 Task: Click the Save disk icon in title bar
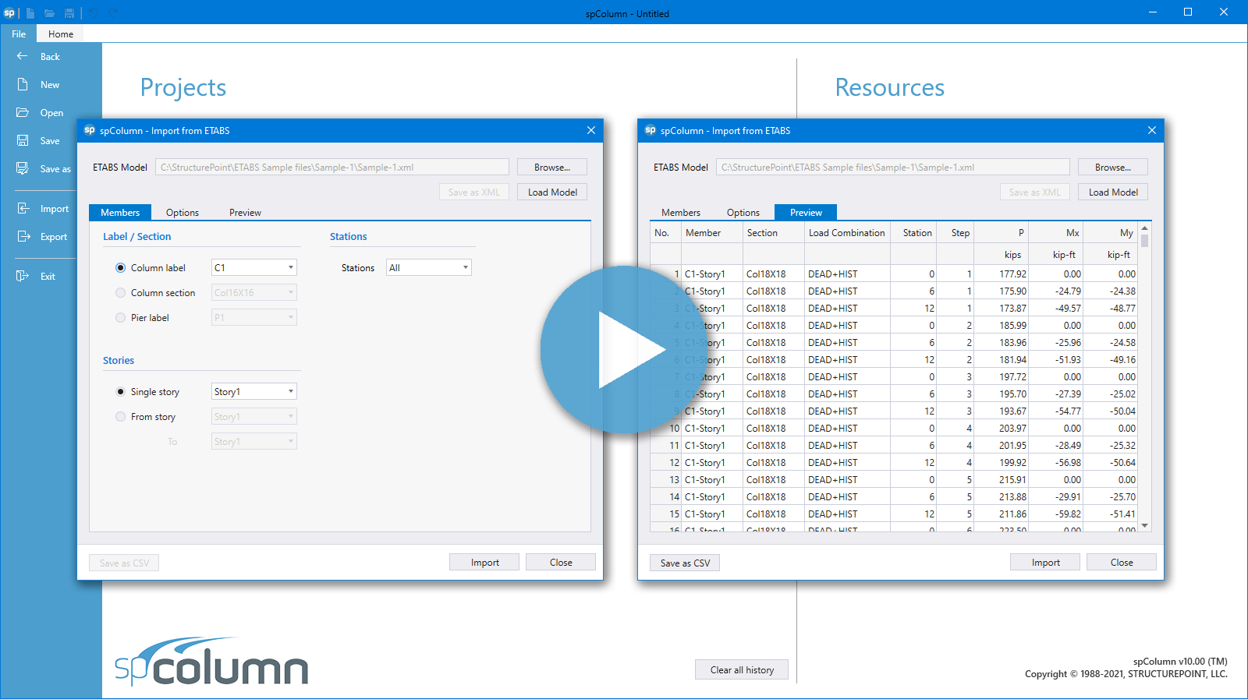click(69, 13)
